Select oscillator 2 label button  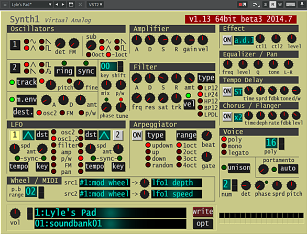(x=15, y=68)
